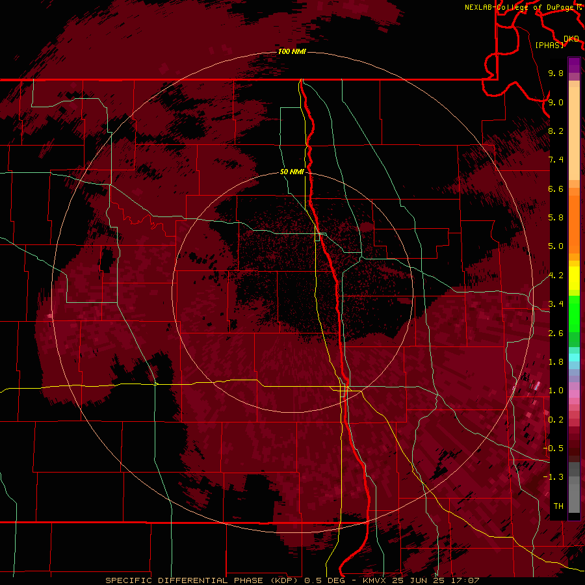The image size is (585, 585).
Task: Click the 100 NMI range ring label
Action: [x=292, y=51]
